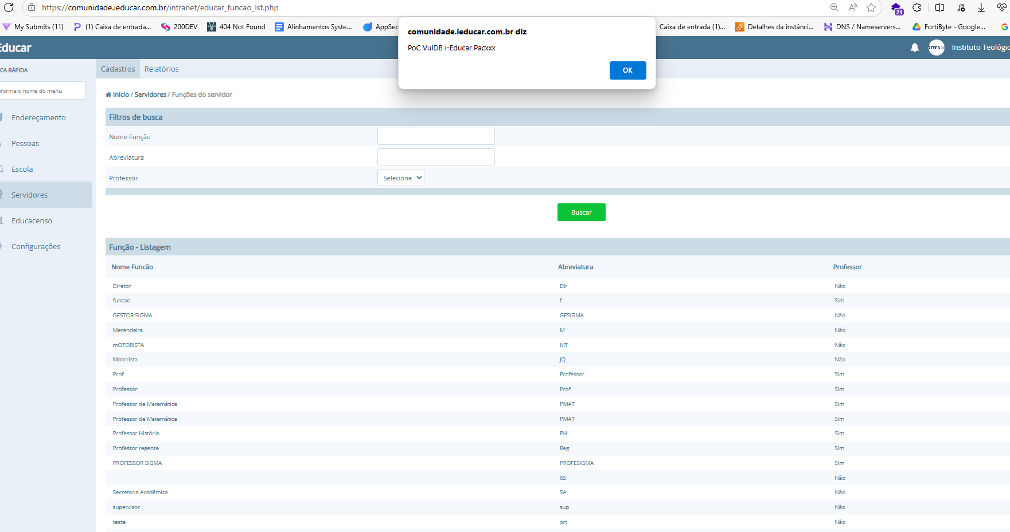Viewport: 1010px width, 532px height.
Task: Click the Nome Função column header
Action: point(132,267)
